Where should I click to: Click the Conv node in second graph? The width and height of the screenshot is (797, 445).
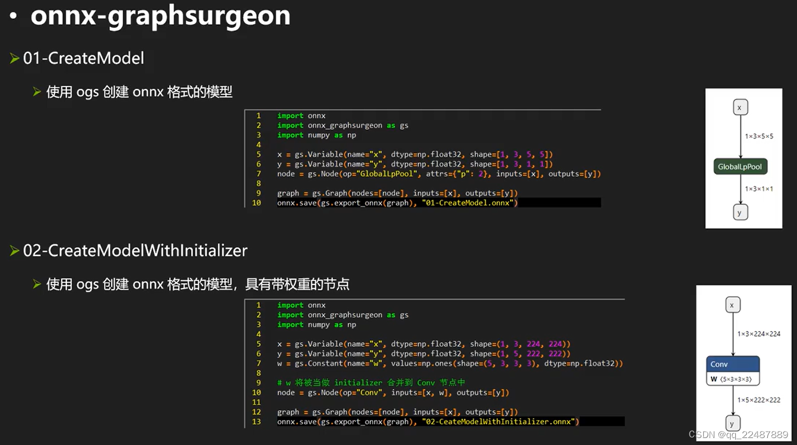point(733,364)
